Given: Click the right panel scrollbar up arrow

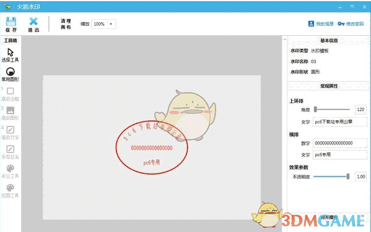Looking at the screenshot, I should point(285,39).
